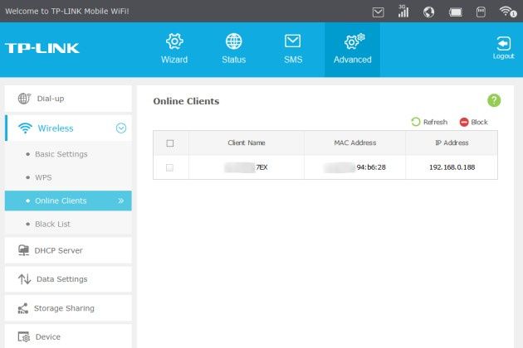The height and width of the screenshot is (348, 523).
Task: Click the Welcome to TP-LINK Mobile WiFi text
Action: tap(67, 12)
